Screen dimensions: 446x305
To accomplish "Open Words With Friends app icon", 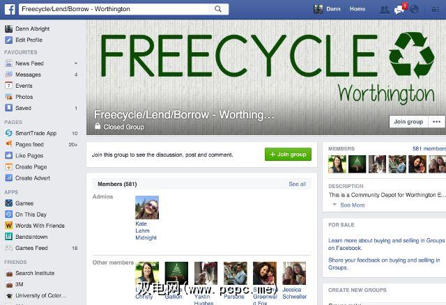I will tap(9, 226).
